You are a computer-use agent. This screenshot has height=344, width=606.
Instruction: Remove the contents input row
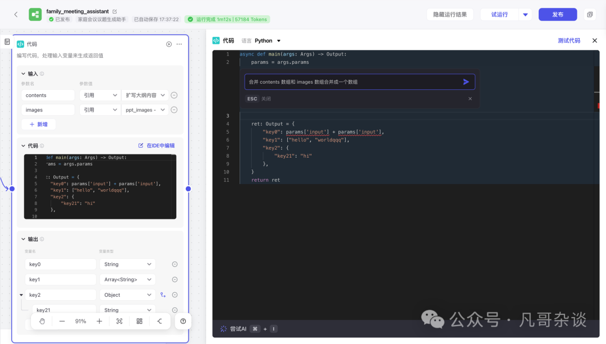click(x=175, y=95)
